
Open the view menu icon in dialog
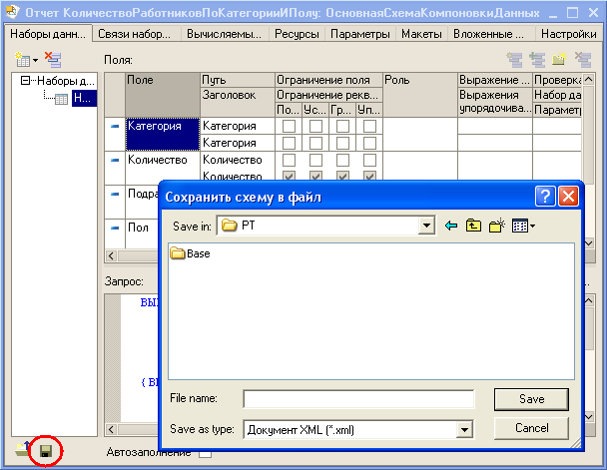[x=523, y=226]
